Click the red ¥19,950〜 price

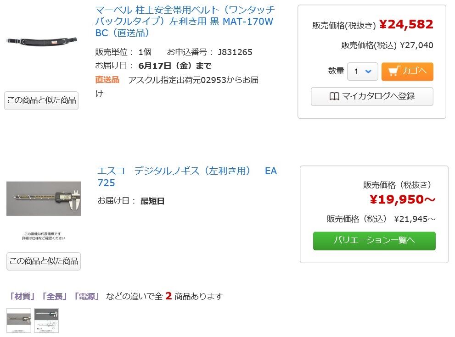tap(402, 199)
